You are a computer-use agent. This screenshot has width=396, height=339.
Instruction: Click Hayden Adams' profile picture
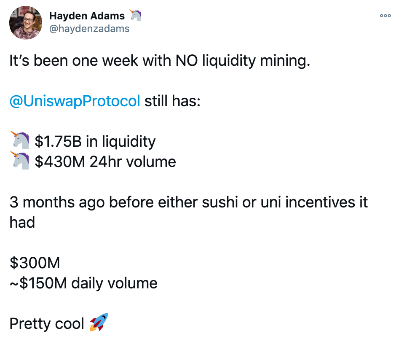[x=26, y=23]
